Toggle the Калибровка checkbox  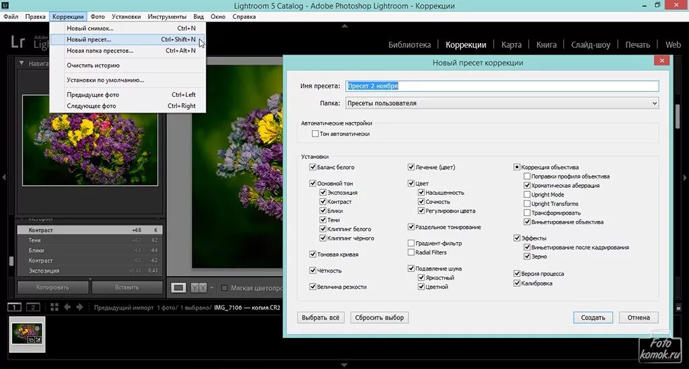[517, 283]
